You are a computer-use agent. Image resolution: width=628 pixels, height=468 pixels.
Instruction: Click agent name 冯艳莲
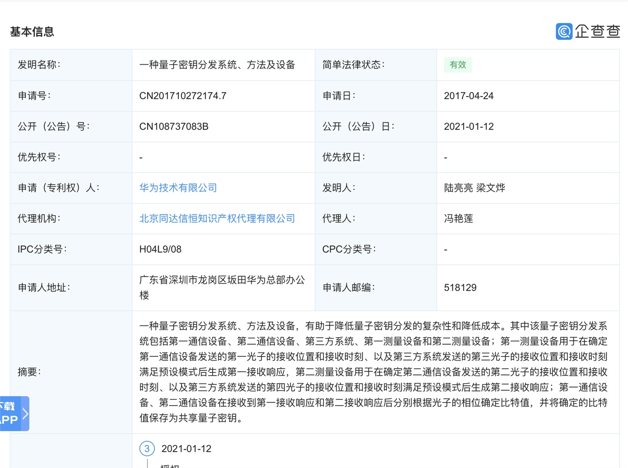pos(458,218)
